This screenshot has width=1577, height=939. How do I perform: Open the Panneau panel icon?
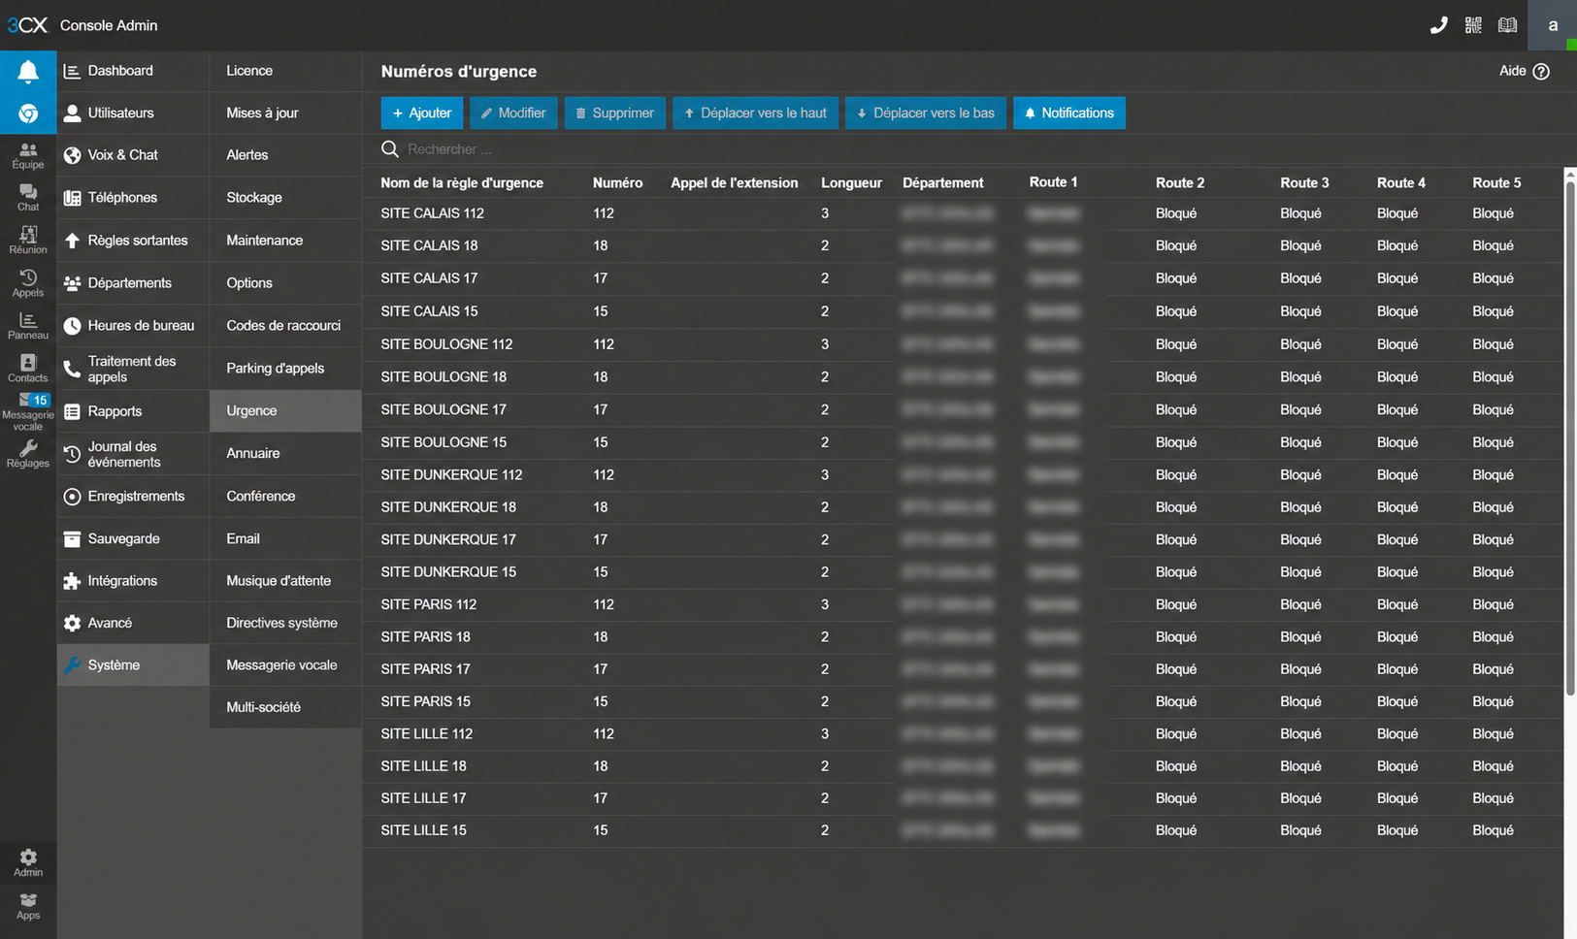coord(28,326)
